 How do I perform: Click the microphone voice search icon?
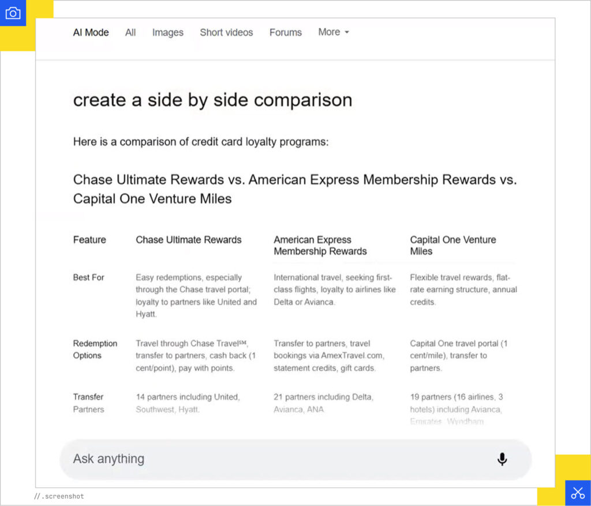coord(502,459)
